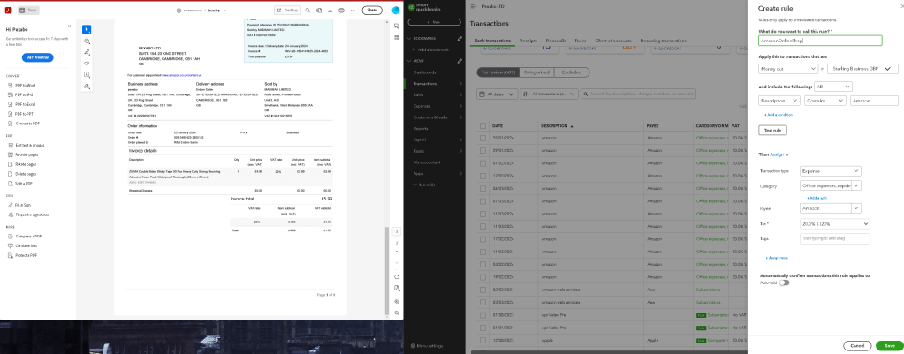Click the edit pencil next to BOOKMARKS
Viewport: 904px width, 354px height.
(x=460, y=39)
